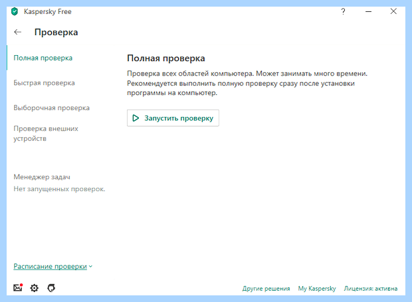Click the Kaspersky shield logo

(x=15, y=11)
